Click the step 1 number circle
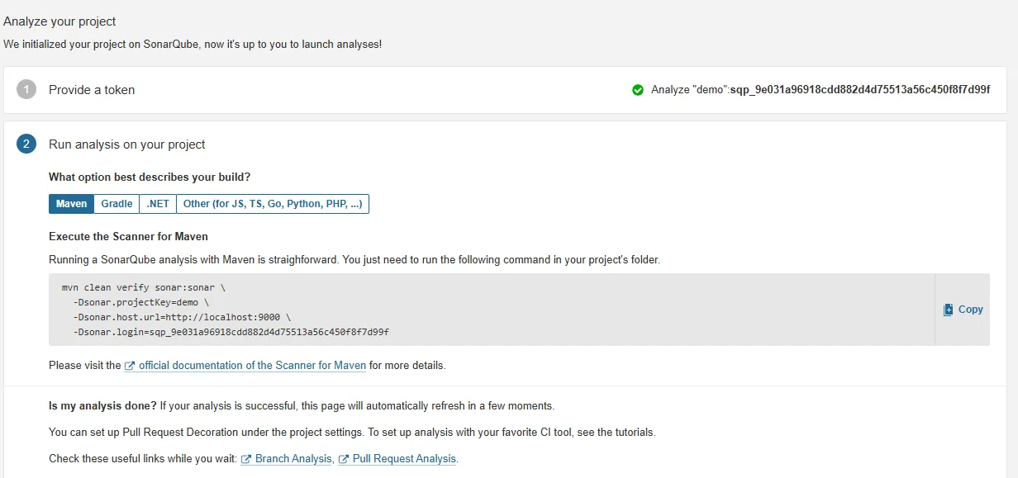 pos(26,90)
